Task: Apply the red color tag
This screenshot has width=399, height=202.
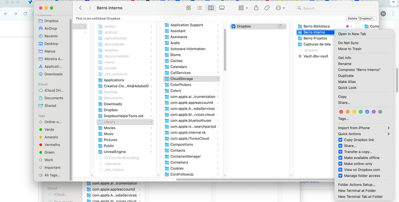Action: point(341,112)
